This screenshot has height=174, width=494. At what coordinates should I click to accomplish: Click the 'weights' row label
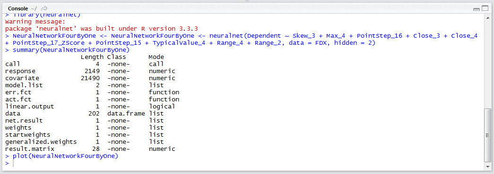pos(18,128)
